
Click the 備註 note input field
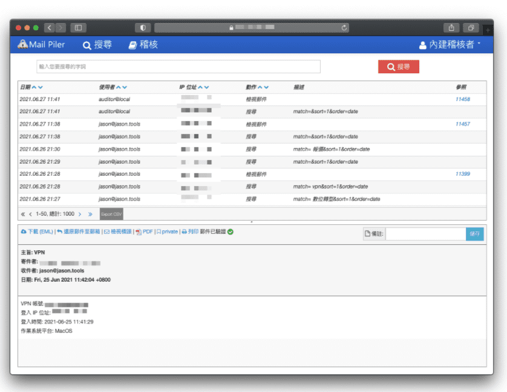pyautogui.click(x=425, y=234)
